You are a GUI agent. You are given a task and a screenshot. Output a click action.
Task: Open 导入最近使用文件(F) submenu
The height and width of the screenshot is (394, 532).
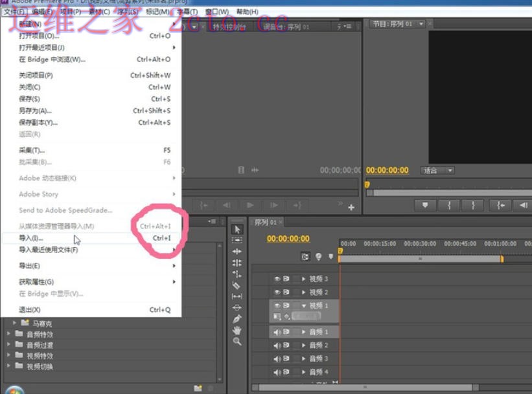click(x=91, y=250)
